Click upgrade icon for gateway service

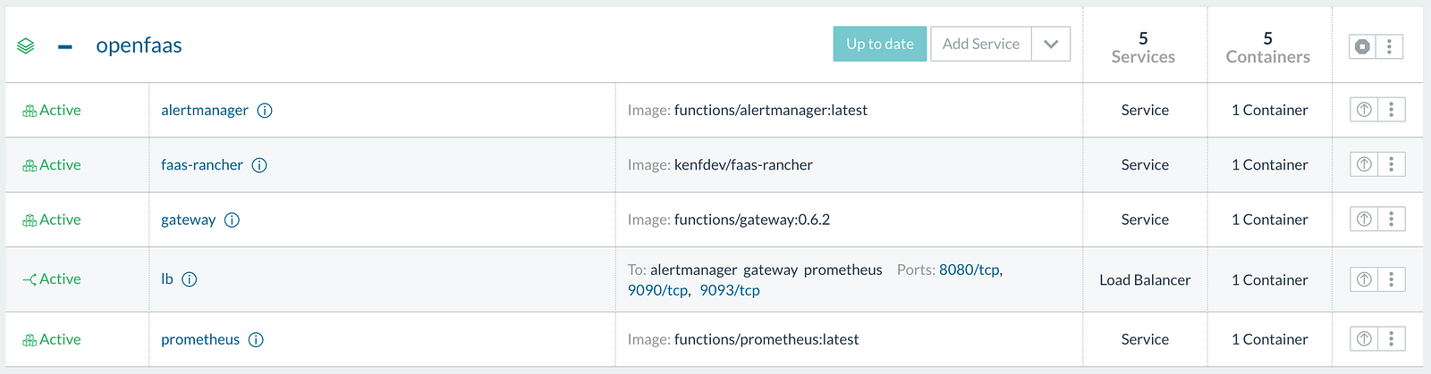1364,219
